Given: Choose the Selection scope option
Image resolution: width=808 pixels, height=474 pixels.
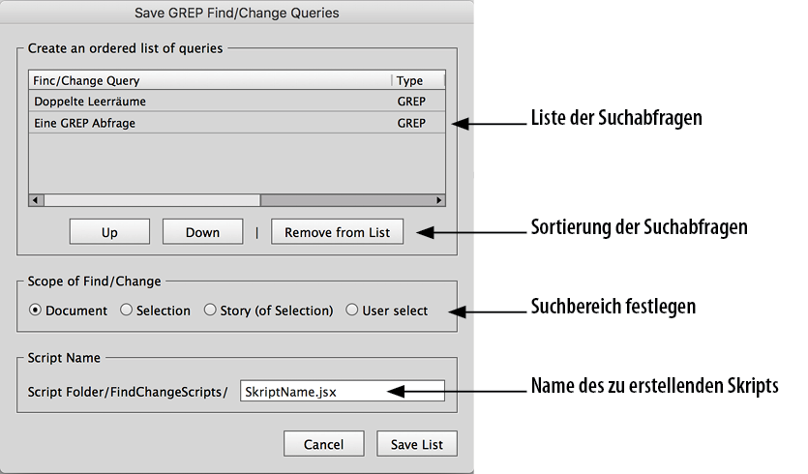Looking at the screenshot, I should [x=126, y=311].
